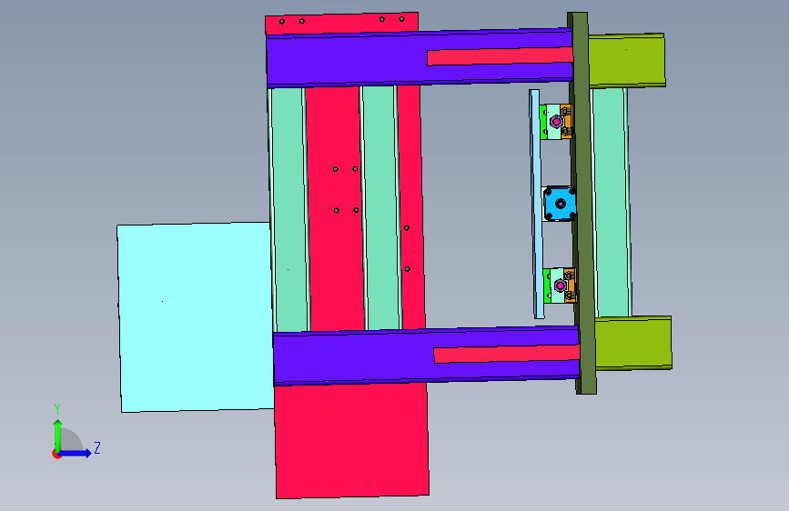Image resolution: width=789 pixels, height=511 pixels.
Task: Pick the lower bearing block with pink center
Action: (560, 286)
